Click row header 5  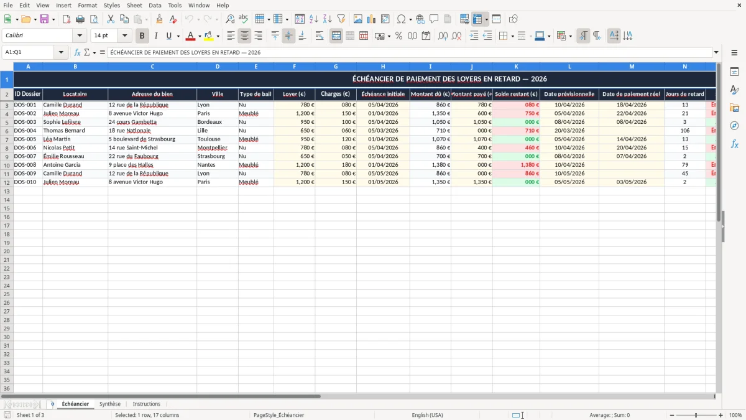click(7, 122)
